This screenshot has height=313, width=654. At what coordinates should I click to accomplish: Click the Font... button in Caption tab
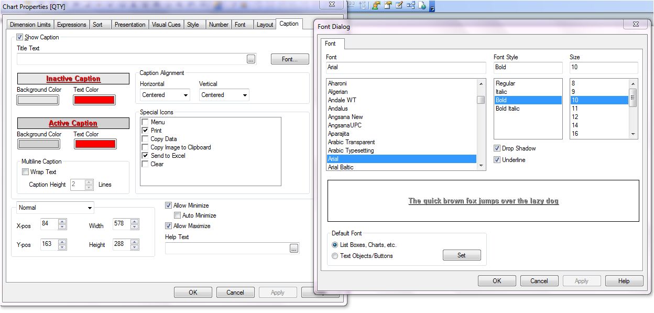click(290, 59)
